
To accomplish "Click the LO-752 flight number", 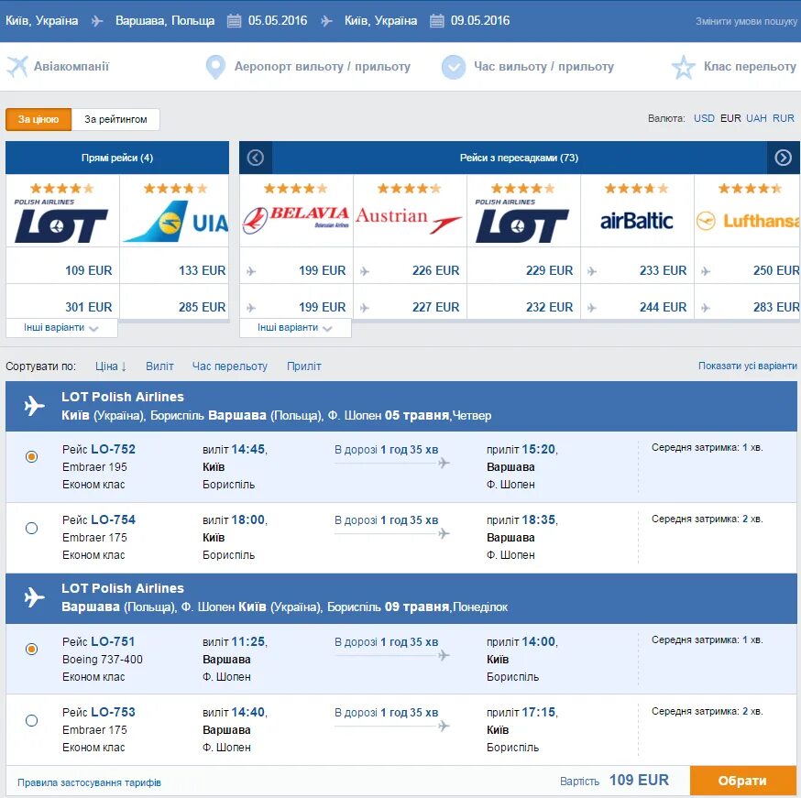I will 113,449.
